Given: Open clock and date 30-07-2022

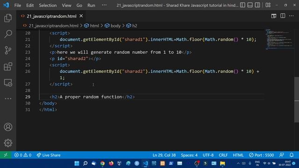Looking at the screenshot, I should 285,163.
